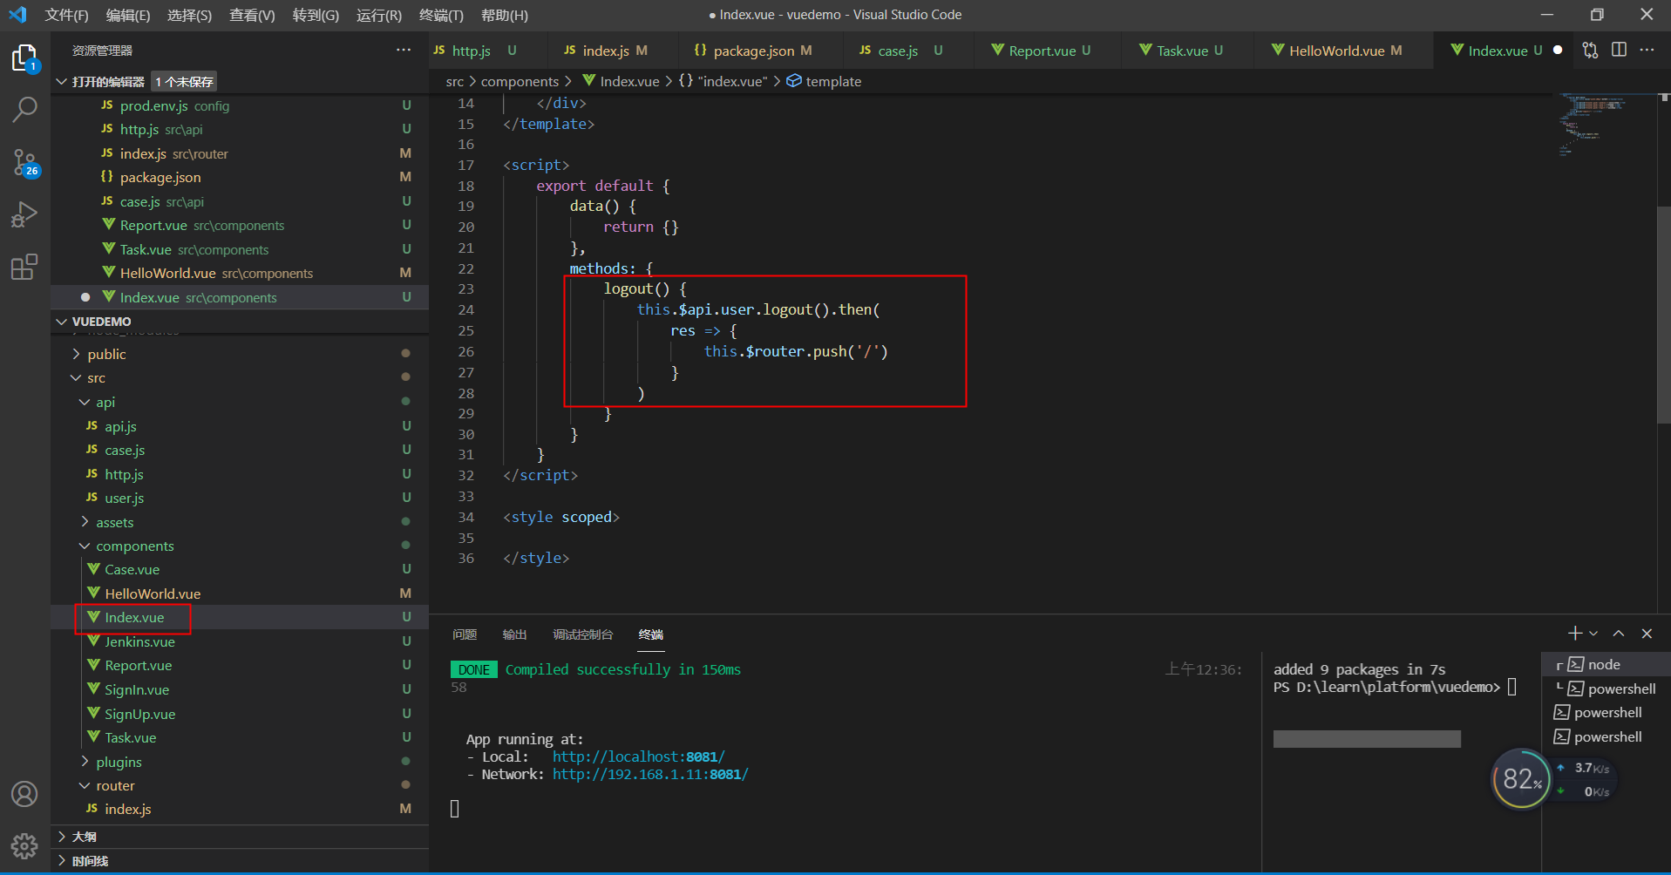The image size is (1671, 875).
Task: Open editor more actions ellipsis
Action: 1647,51
